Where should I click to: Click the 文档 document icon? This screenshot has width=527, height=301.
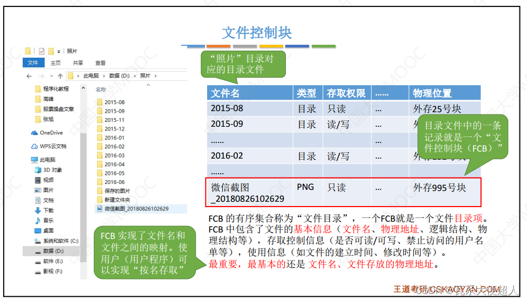click(38, 200)
